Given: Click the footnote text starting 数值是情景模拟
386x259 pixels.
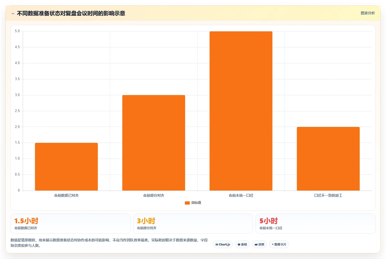Looking at the screenshot, I should (x=109, y=243).
